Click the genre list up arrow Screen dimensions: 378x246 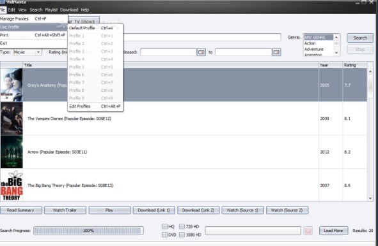coord(336,37)
